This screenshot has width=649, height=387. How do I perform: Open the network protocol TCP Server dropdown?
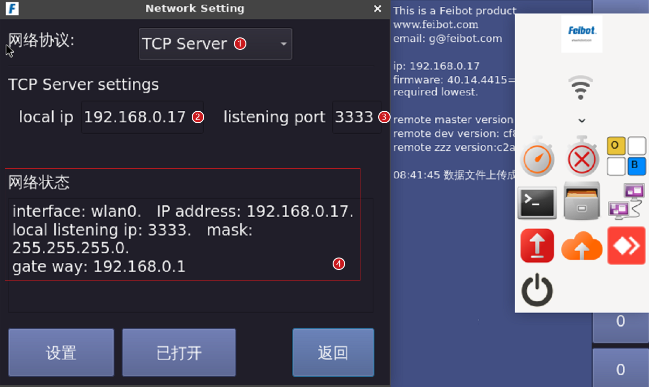[215, 44]
